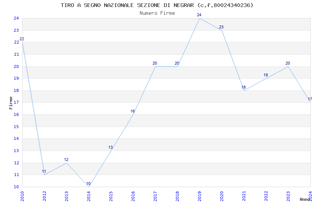Click data point value 11 for 2012

[44, 172]
